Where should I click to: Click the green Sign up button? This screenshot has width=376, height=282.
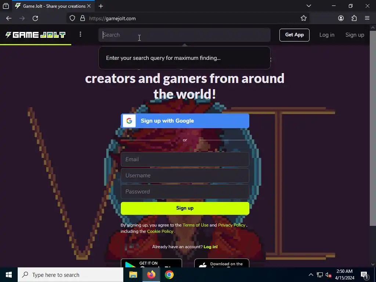[185, 208]
